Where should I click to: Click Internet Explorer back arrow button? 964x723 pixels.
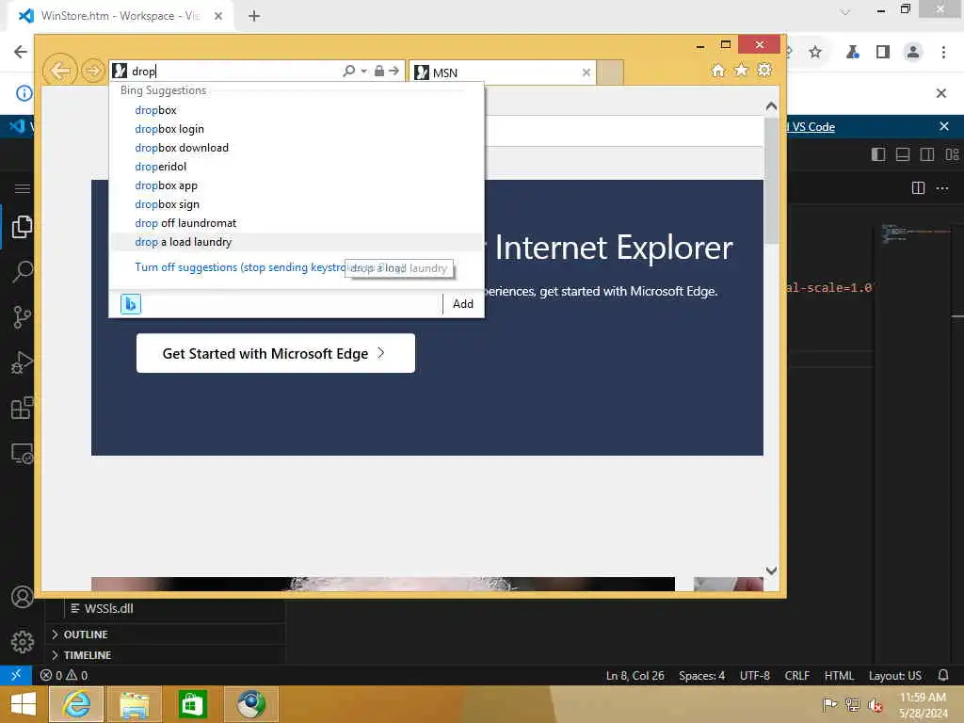[59, 71]
